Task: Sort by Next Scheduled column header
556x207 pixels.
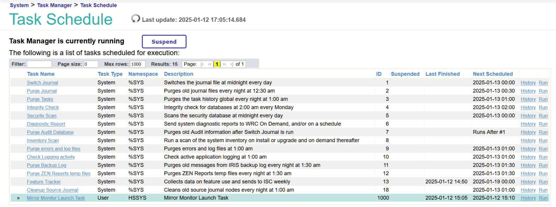Action: click(x=492, y=74)
